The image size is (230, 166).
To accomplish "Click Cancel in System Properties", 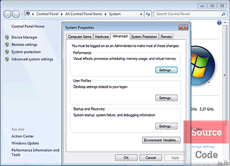I will coord(150,158).
